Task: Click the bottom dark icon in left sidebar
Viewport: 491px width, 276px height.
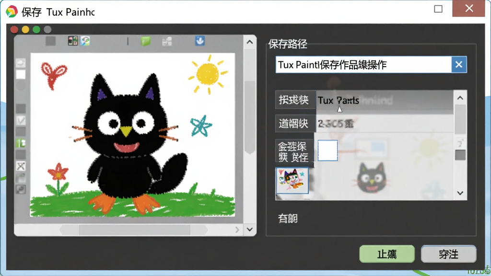Action: [x=21, y=189]
